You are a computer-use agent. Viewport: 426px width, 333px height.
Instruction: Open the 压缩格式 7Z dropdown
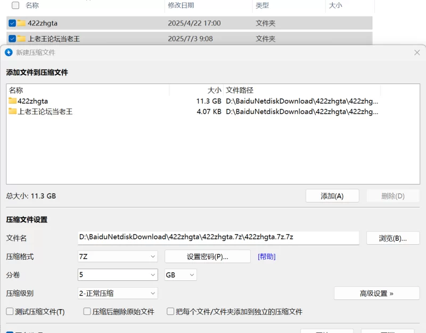click(118, 256)
